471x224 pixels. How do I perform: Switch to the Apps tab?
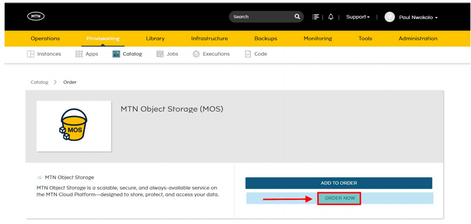tap(87, 54)
